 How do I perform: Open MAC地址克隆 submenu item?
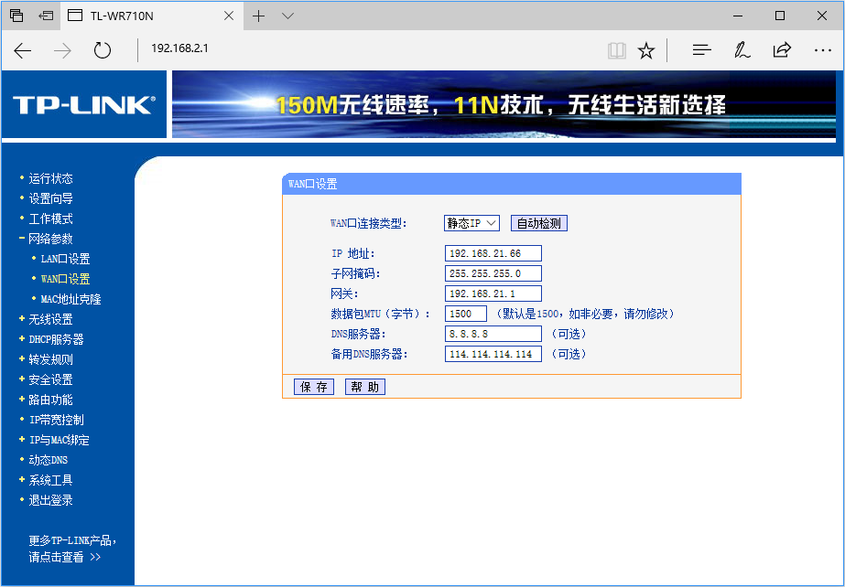(x=71, y=299)
